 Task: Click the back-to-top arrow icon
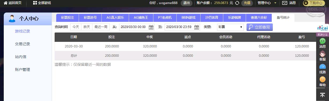coord(323,95)
